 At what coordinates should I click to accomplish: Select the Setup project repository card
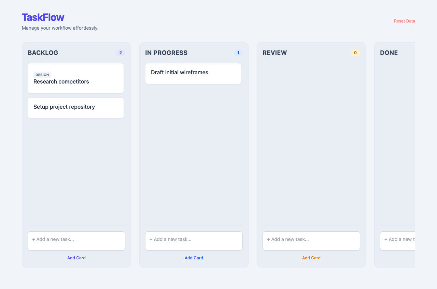[75, 108]
